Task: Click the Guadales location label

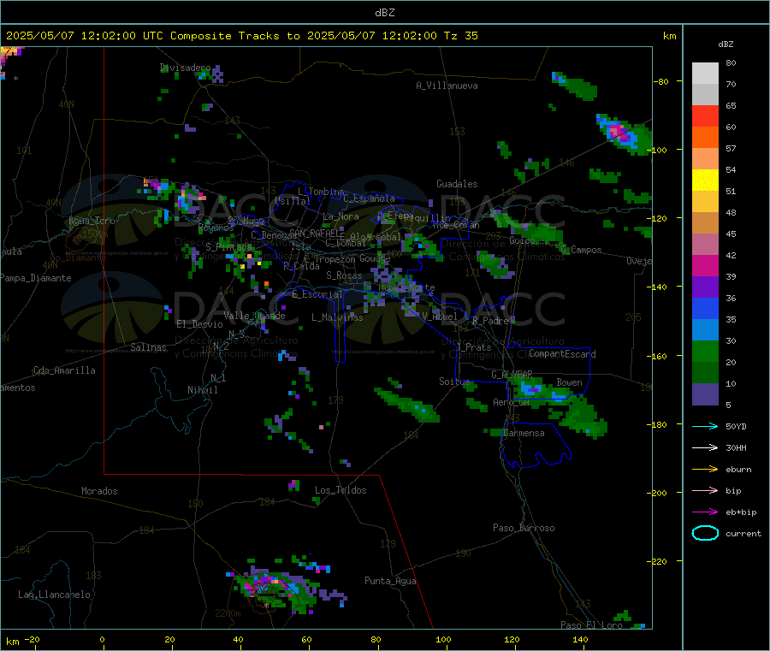Action: click(x=457, y=184)
